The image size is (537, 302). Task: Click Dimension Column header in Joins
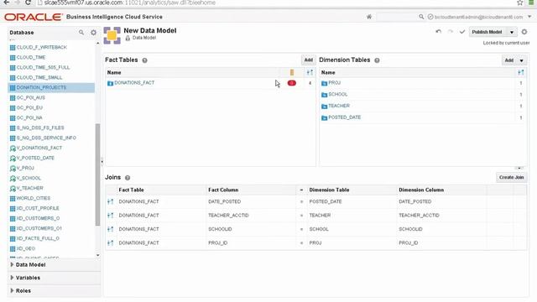[421, 190]
